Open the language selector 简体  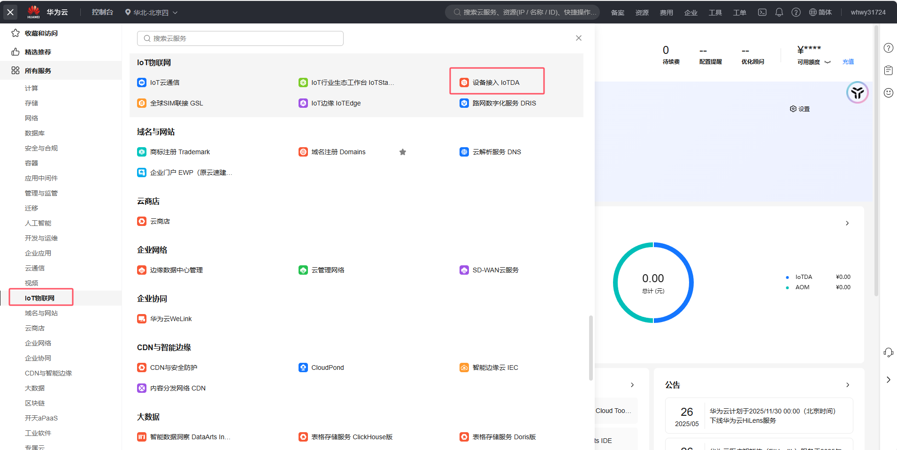click(x=820, y=12)
